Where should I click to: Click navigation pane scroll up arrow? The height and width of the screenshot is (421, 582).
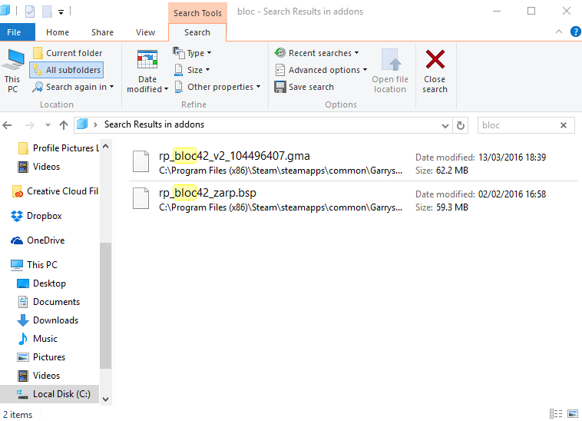click(x=105, y=146)
